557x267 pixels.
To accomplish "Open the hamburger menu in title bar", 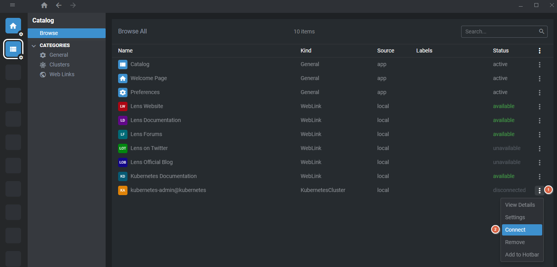I will pos(12,5).
